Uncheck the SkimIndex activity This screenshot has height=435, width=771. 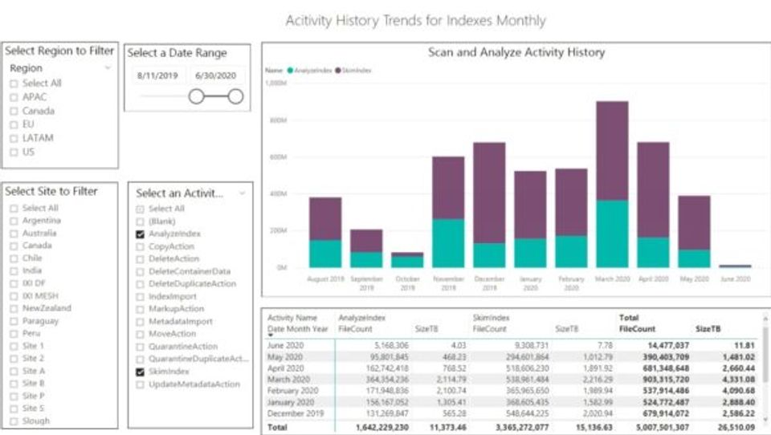[x=140, y=372]
